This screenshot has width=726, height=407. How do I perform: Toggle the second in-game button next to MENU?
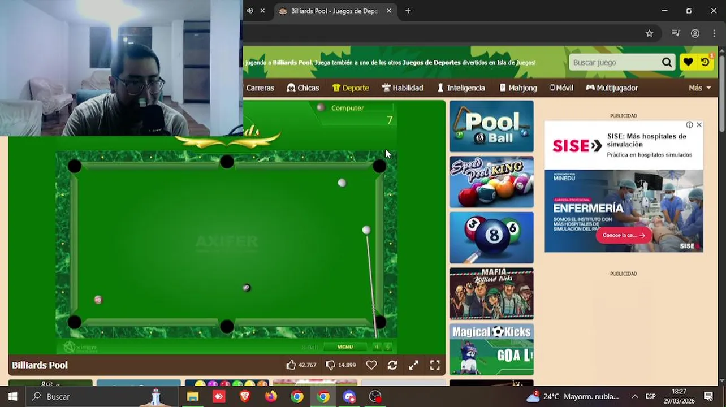(x=388, y=347)
